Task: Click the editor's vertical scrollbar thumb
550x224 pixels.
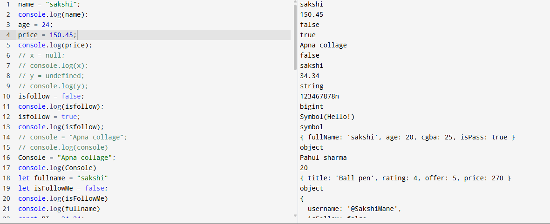Action: [x=295, y=38]
